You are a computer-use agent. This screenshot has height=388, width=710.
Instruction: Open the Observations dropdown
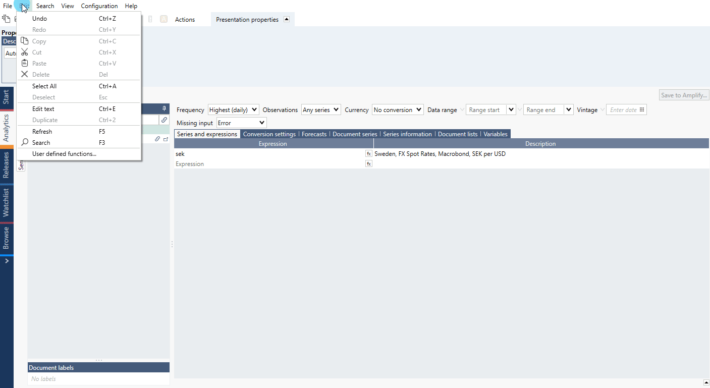pos(321,109)
